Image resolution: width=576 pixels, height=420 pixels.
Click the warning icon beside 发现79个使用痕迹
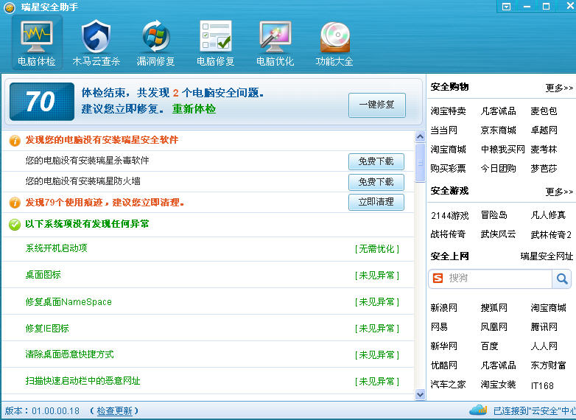[15, 203]
